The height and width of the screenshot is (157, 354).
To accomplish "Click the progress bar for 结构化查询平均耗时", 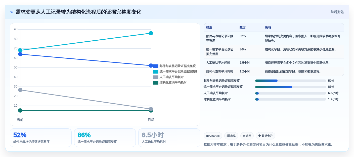I will pyautogui.click(x=291, y=99).
